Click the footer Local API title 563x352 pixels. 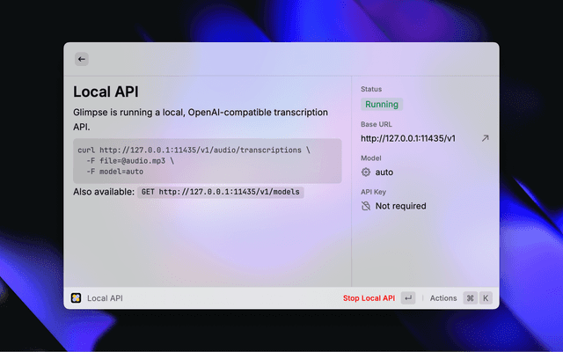[105, 298]
